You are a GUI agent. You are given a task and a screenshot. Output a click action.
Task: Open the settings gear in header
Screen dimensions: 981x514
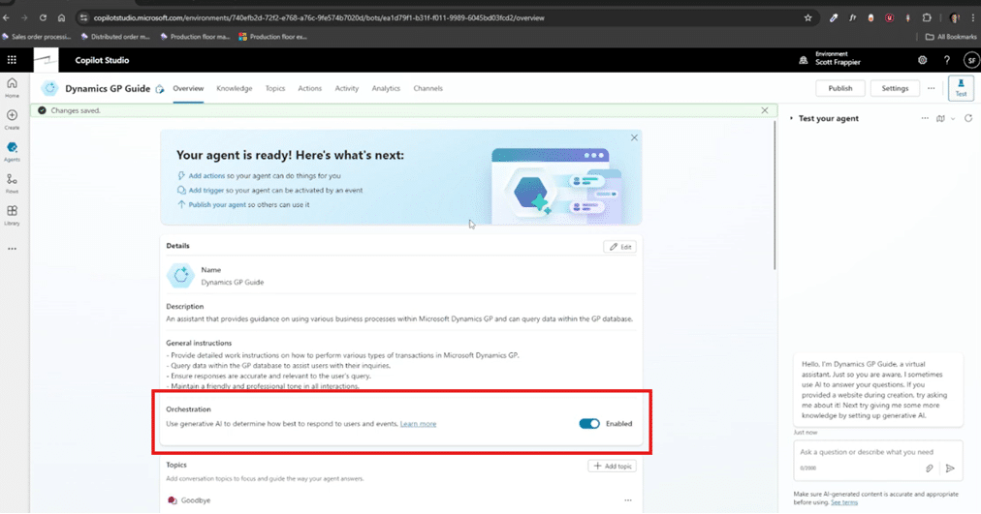pyautogui.click(x=922, y=61)
